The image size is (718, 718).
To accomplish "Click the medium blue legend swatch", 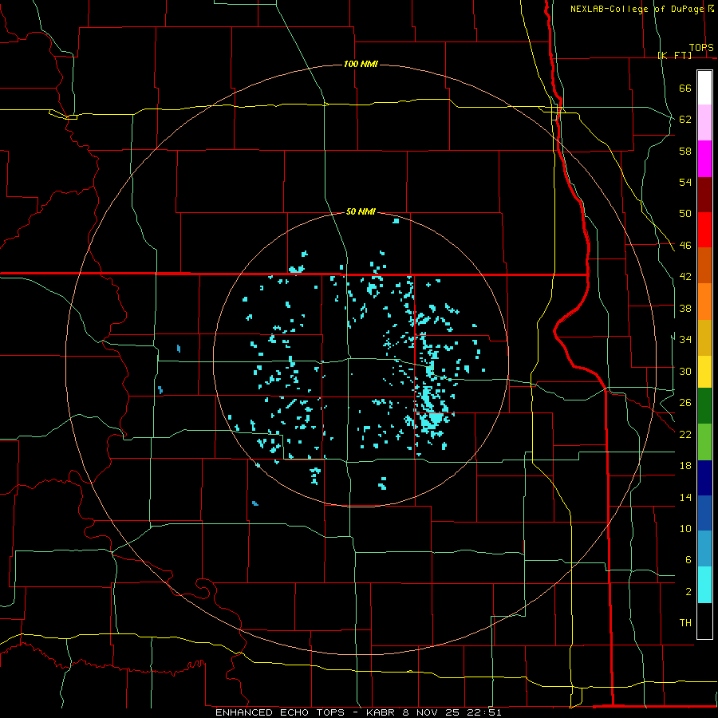I will 704,513.
